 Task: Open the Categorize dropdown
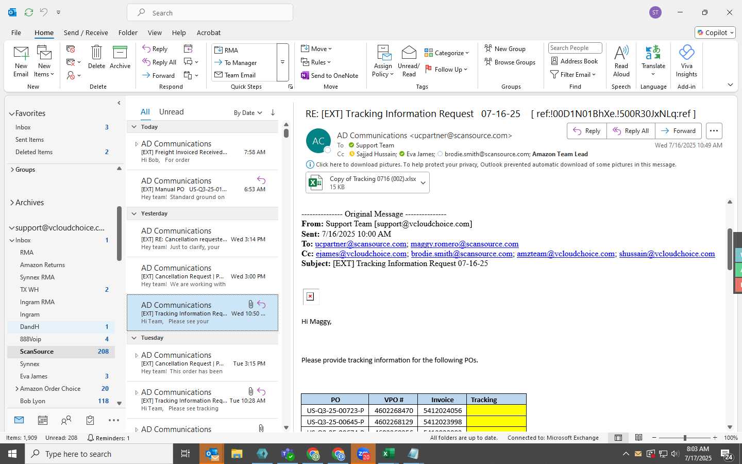[x=447, y=53]
